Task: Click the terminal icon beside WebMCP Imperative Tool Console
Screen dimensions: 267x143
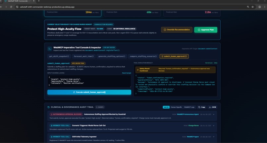Action: point(50,49)
